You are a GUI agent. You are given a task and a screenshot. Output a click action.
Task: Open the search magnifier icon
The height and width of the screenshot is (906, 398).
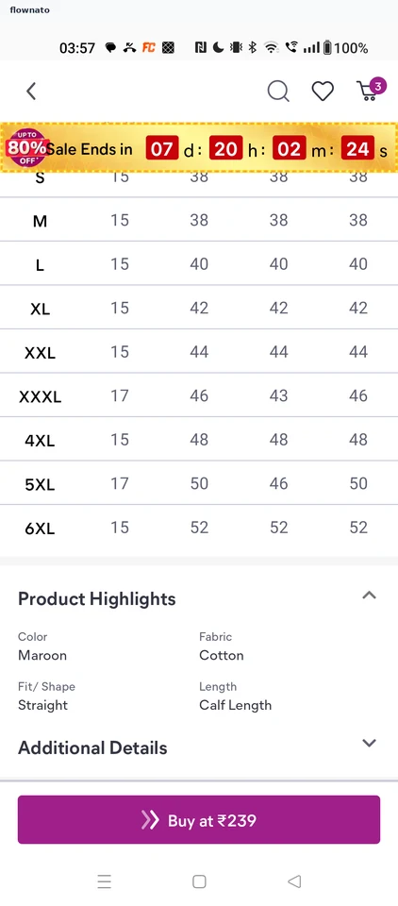coord(278,91)
